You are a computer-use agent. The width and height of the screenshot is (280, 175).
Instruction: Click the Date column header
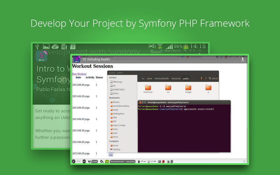pyautogui.click(x=78, y=77)
